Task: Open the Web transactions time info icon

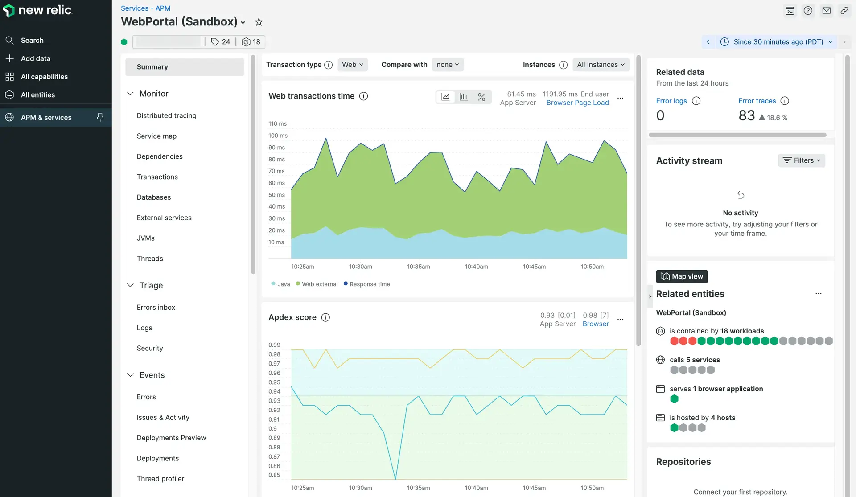Action: pyautogui.click(x=363, y=96)
